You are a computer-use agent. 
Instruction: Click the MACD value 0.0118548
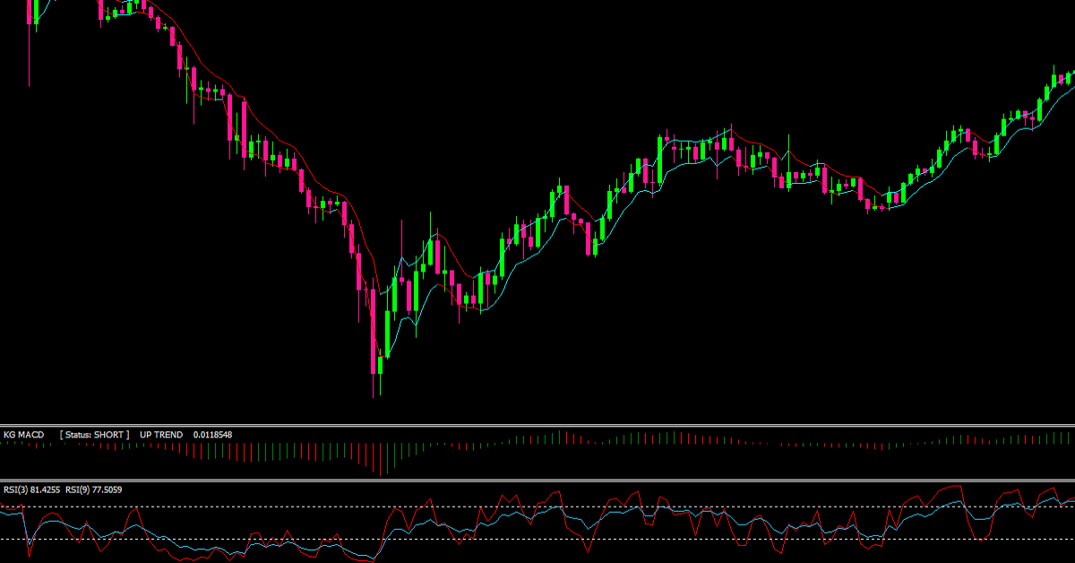click(x=213, y=435)
